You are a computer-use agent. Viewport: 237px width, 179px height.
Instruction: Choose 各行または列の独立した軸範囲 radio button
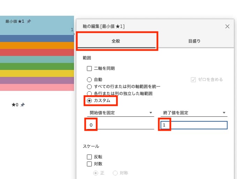click(x=89, y=93)
